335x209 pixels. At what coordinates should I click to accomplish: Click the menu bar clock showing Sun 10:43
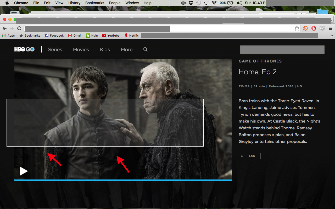click(x=255, y=3)
